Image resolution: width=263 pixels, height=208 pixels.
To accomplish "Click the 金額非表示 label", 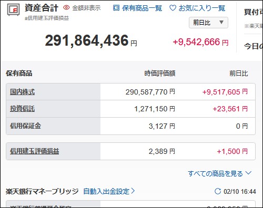I will (x=86, y=8).
